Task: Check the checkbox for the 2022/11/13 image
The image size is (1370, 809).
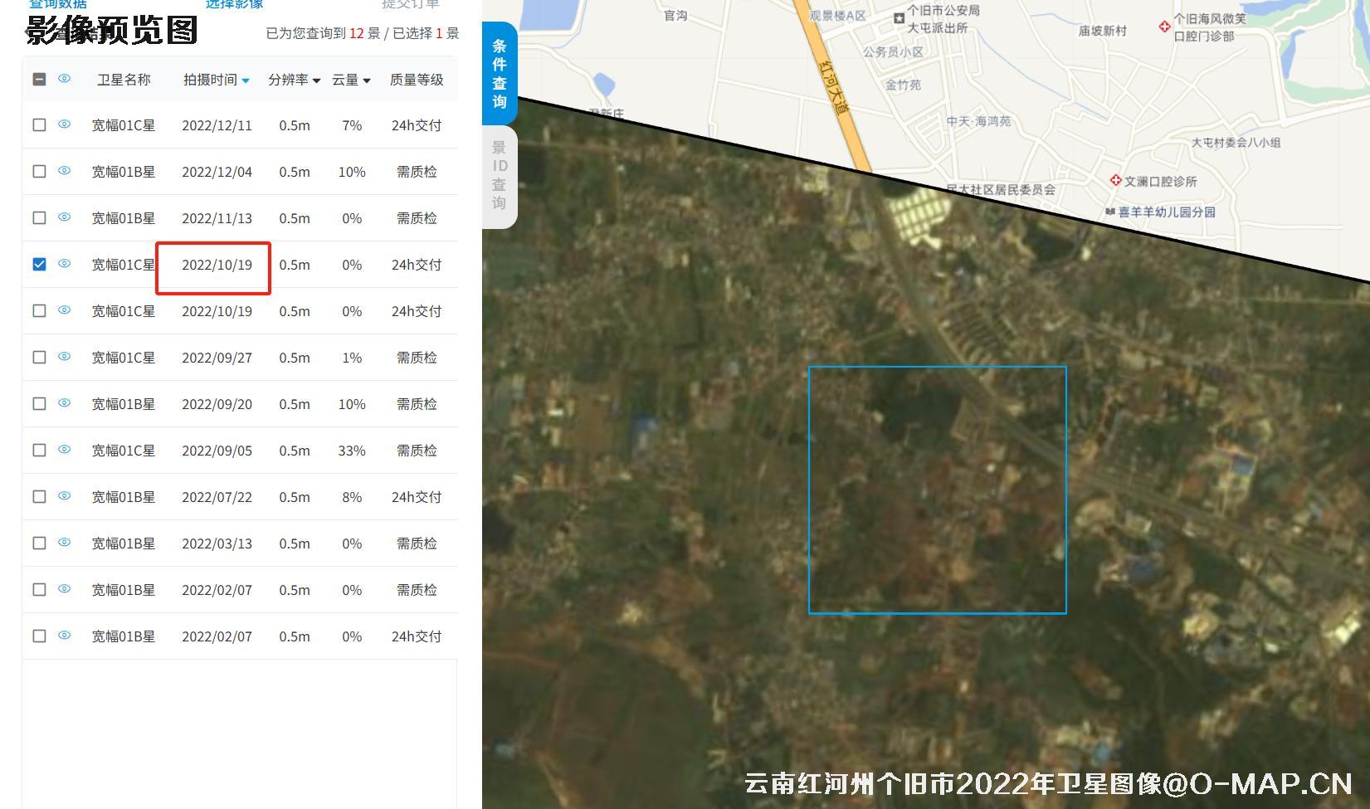Action: coord(39,217)
